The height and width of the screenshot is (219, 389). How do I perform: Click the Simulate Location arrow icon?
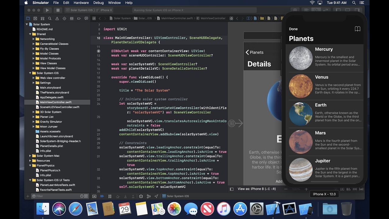[156, 196]
